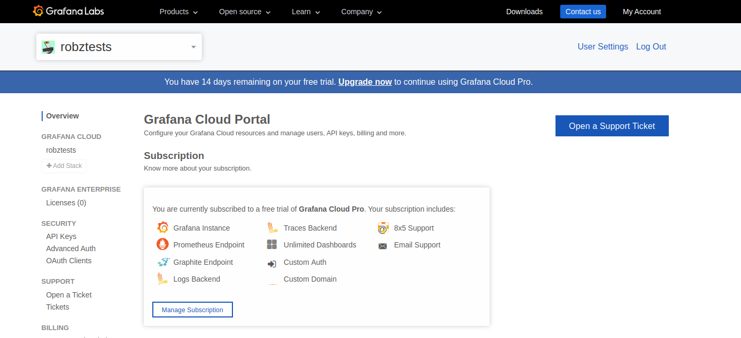Click Open a Support Ticket button
741x338 pixels.
[x=612, y=126]
